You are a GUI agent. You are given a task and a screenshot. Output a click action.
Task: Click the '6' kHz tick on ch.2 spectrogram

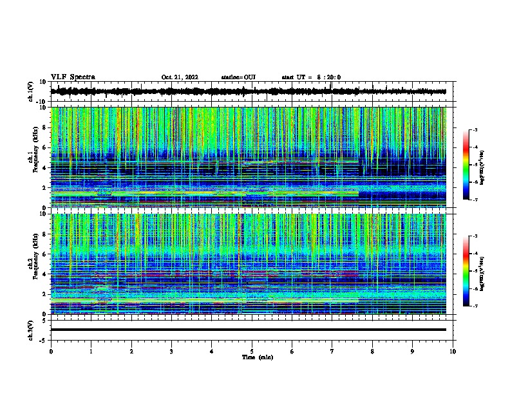pos(45,254)
